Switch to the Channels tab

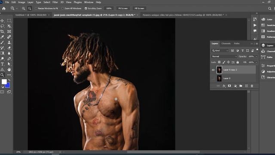[226, 43]
